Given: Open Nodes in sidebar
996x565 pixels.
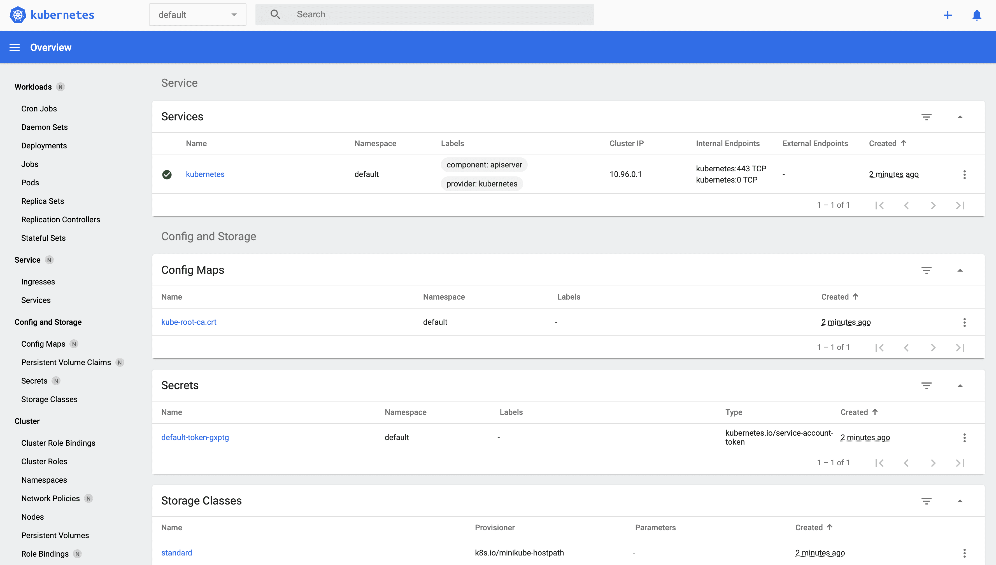Looking at the screenshot, I should [32, 517].
